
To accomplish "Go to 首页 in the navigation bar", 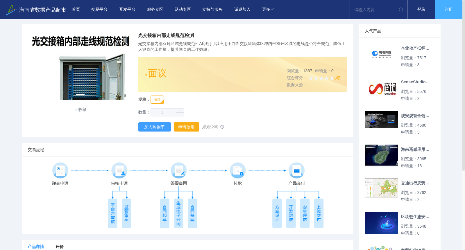I will click(x=76, y=10).
